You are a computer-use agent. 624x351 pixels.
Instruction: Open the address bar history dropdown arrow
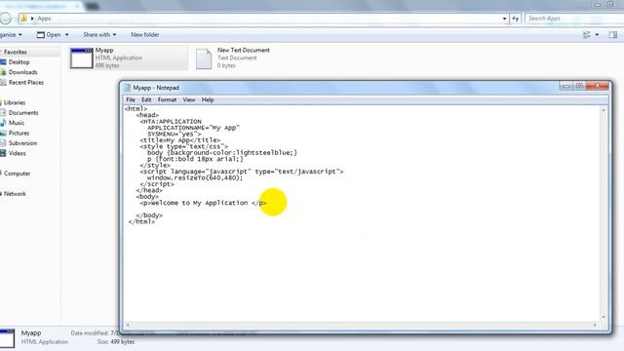pos(505,19)
